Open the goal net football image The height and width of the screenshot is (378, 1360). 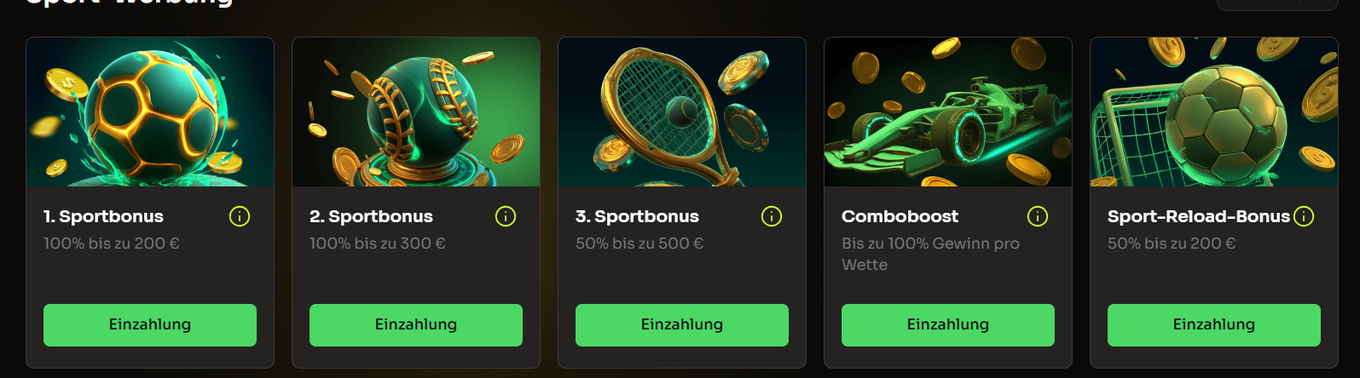[x=1214, y=112]
